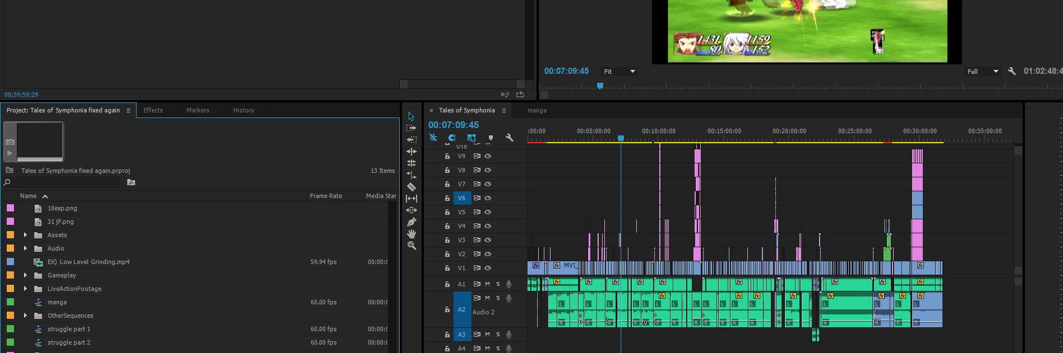
Task: Click A1 voice-over record microphone
Action: (509, 284)
